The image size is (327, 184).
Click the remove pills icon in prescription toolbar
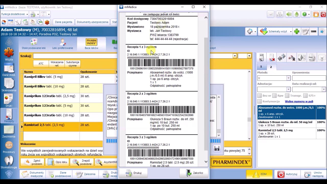(x=291, y=57)
